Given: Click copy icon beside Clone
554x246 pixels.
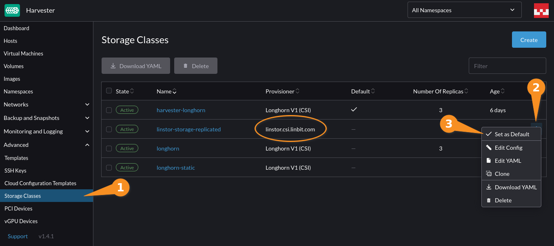Looking at the screenshot, I should pyautogui.click(x=489, y=174).
